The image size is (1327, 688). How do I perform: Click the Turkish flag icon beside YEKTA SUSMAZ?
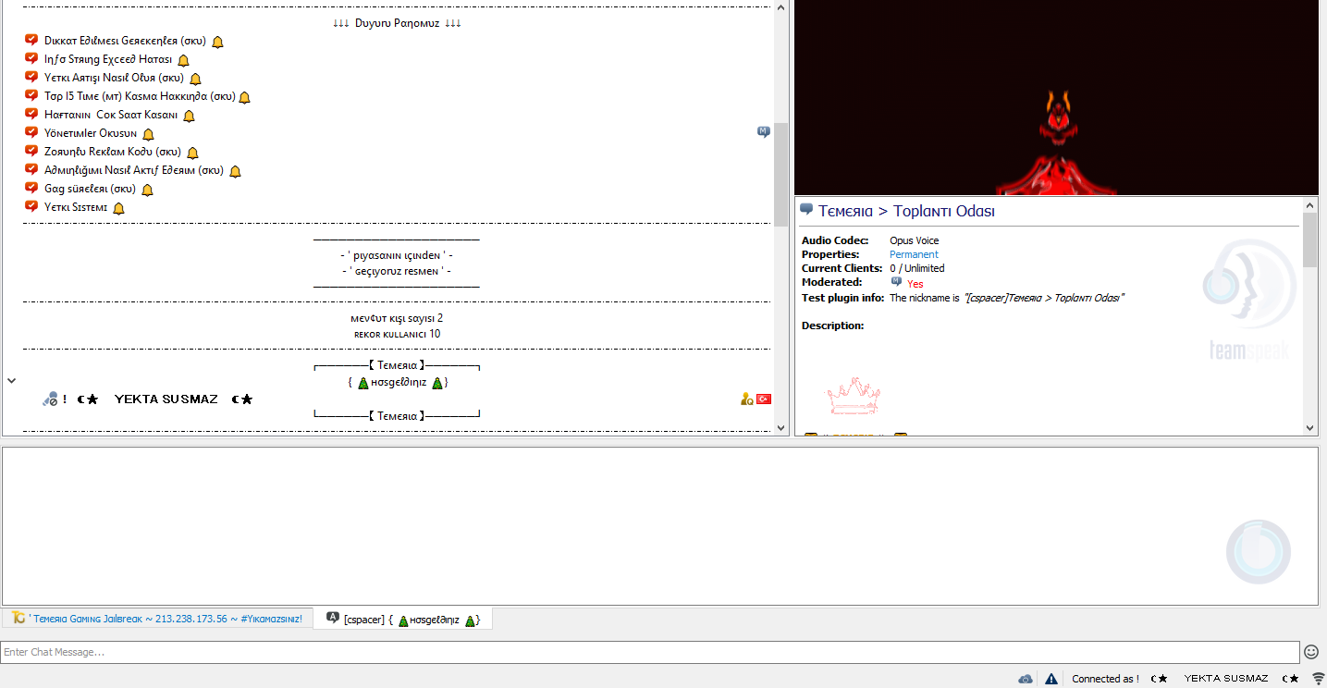[x=764, y=399]
